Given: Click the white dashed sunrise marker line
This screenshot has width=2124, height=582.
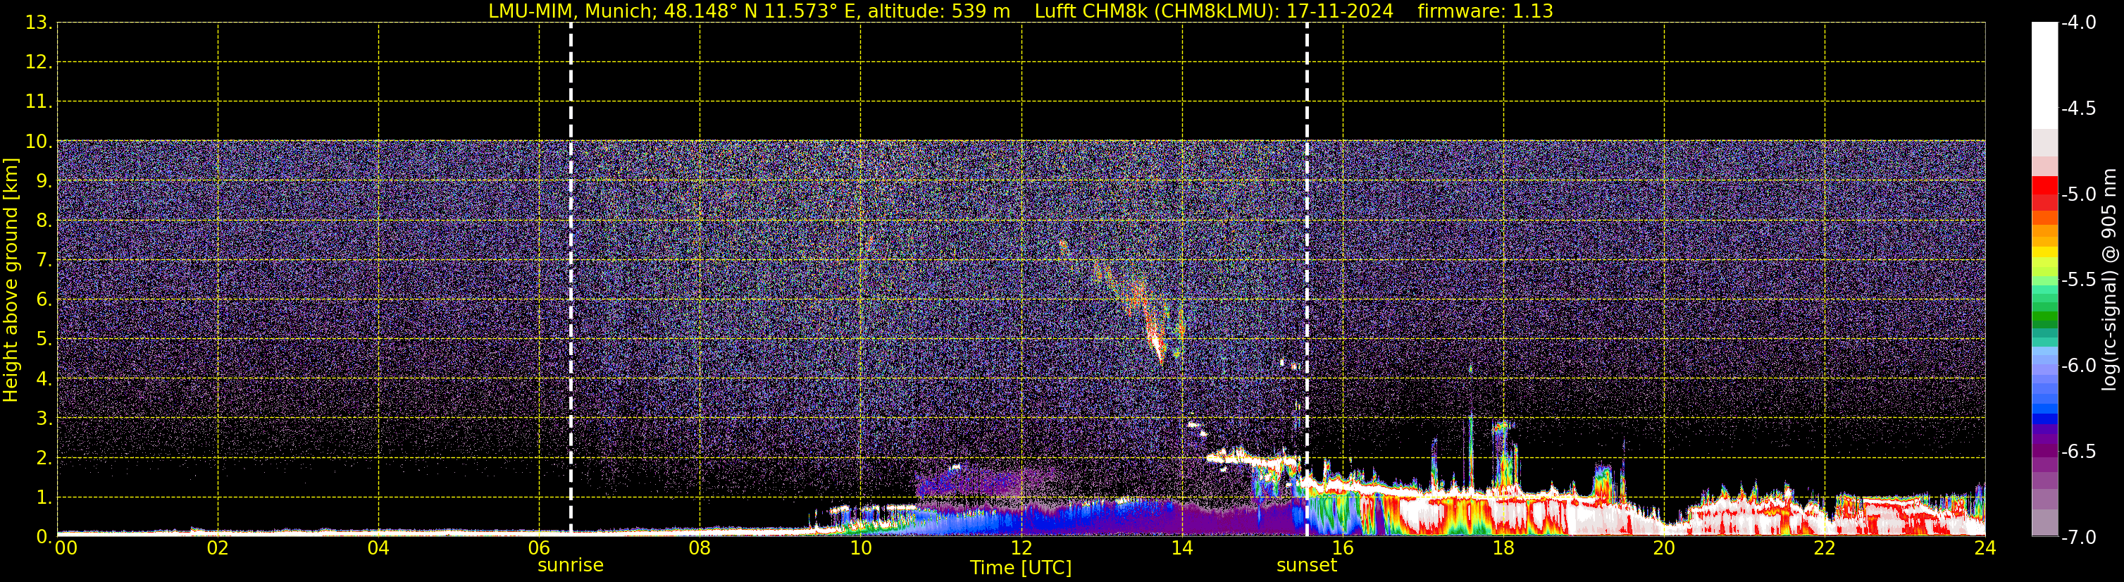Looking at the screenshot, I should [x=571, y=278].
